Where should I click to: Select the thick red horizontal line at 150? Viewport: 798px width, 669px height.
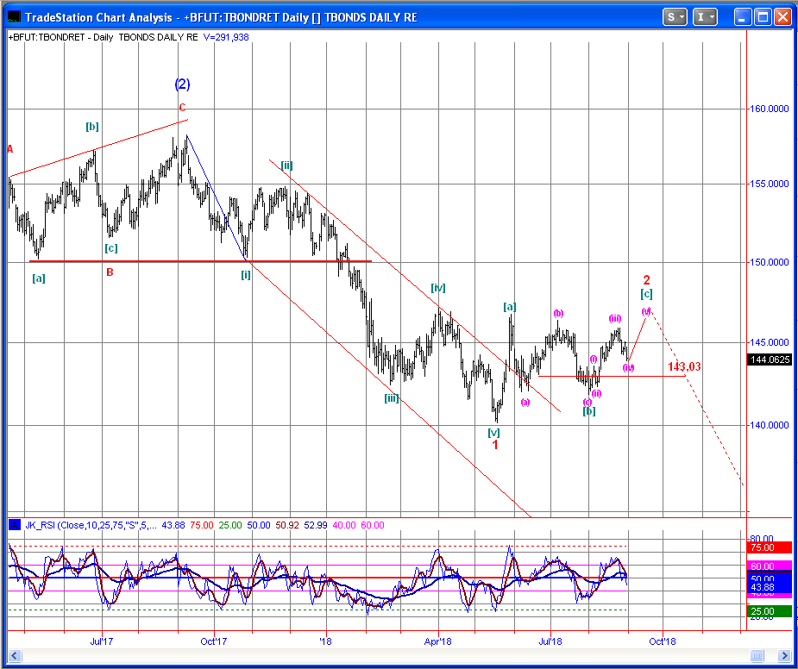coord(200,261)
